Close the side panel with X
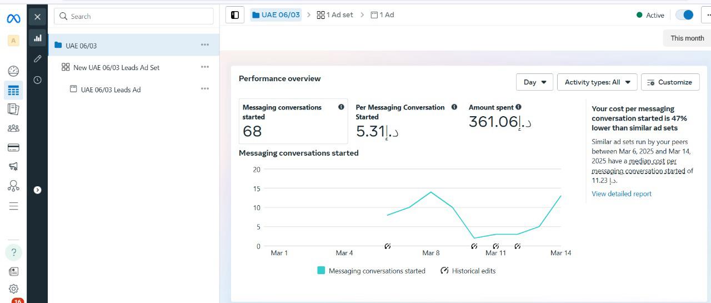The height and width of the screenshot is (303, 711). pos(37,17)
